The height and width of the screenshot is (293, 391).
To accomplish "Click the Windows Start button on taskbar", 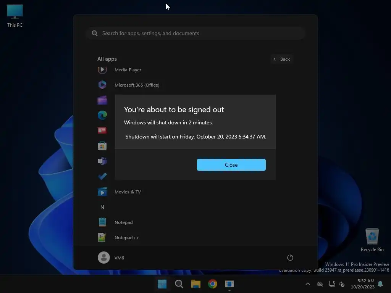I will (x=162, y=284).
